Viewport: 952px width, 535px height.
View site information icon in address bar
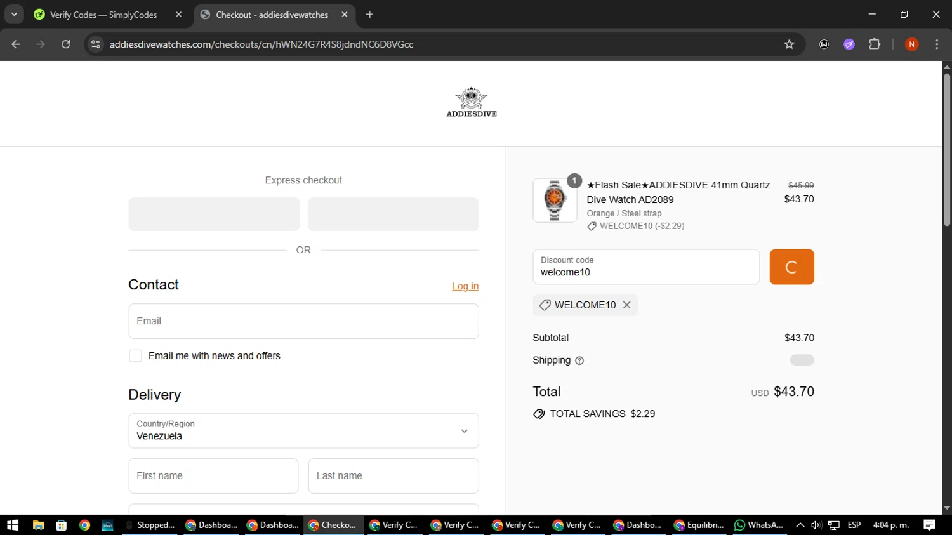tap(96, 44)
